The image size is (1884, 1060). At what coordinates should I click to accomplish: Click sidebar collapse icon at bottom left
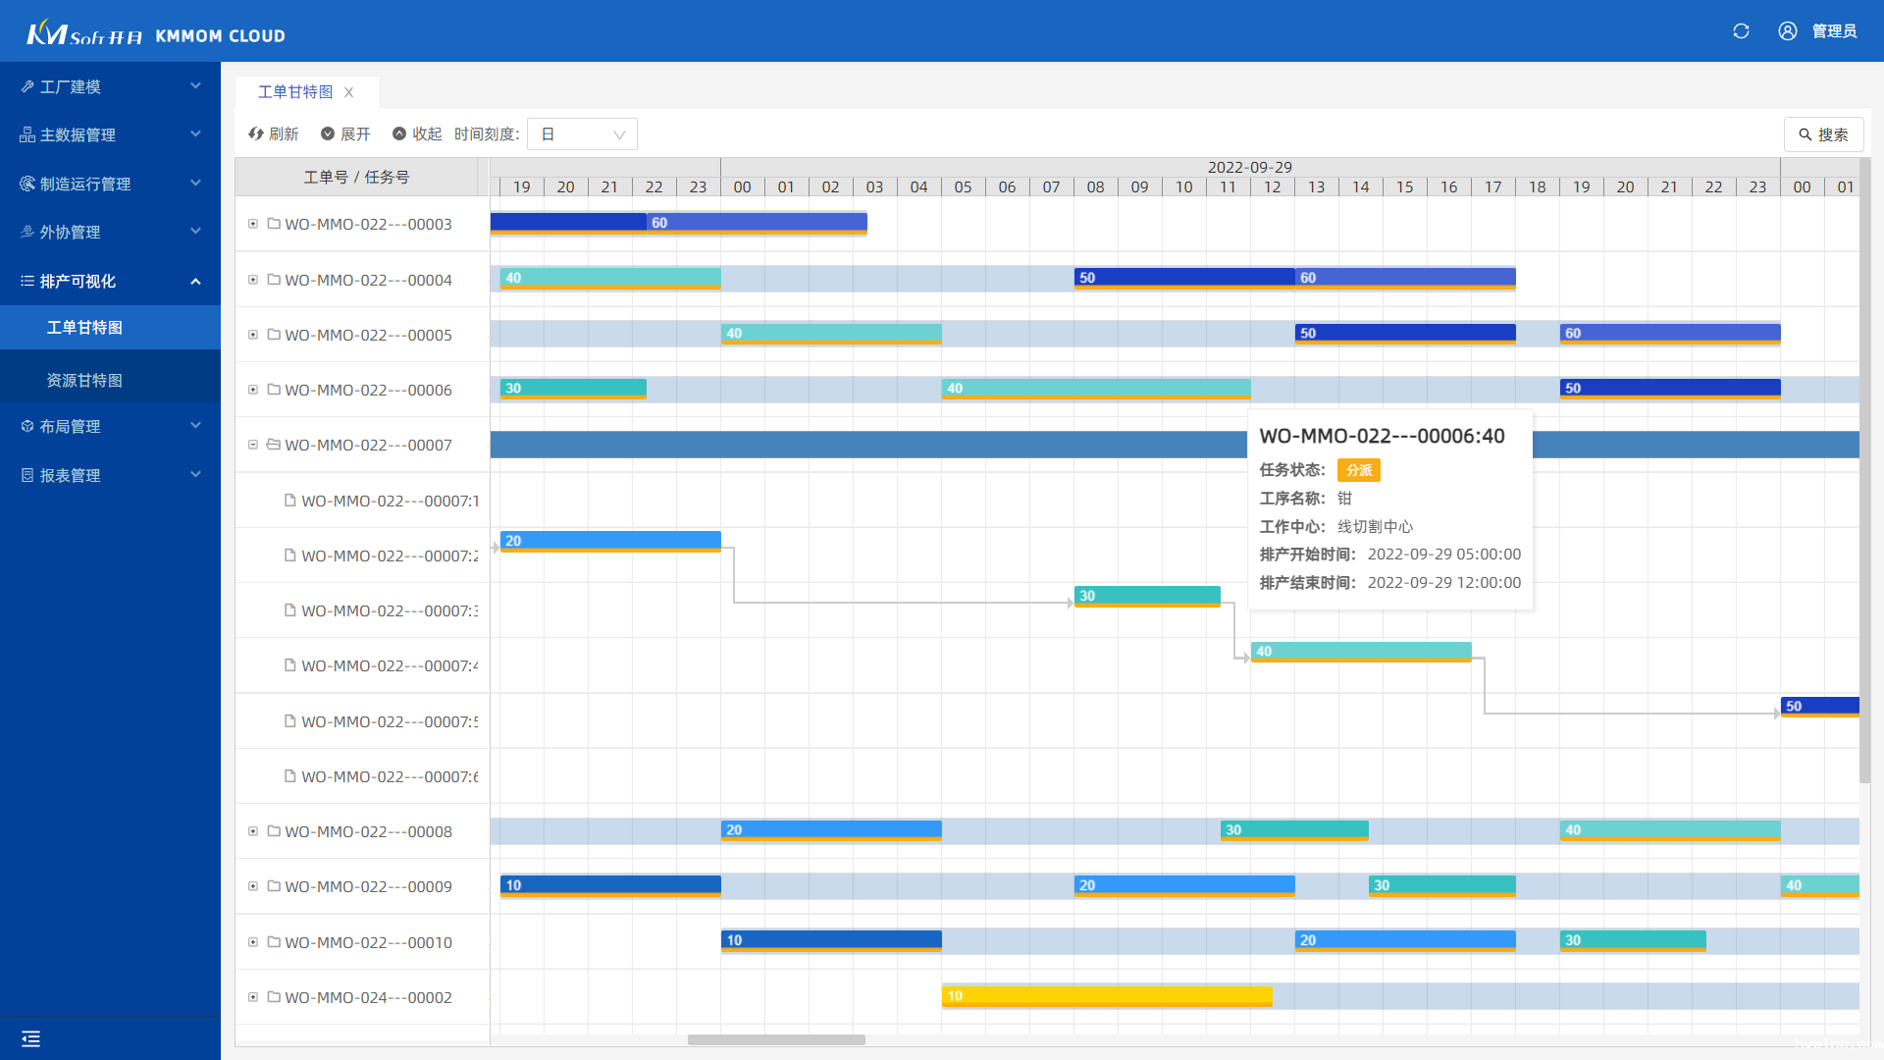pos(30,1038)
